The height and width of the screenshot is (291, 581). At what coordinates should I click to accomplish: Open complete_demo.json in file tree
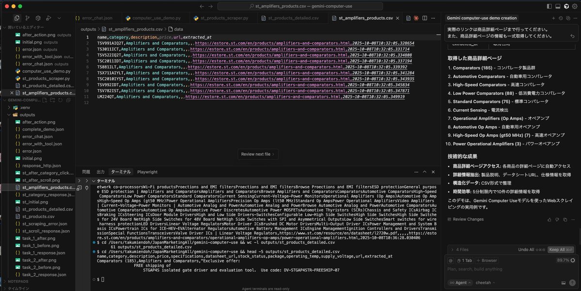(43, 129)
